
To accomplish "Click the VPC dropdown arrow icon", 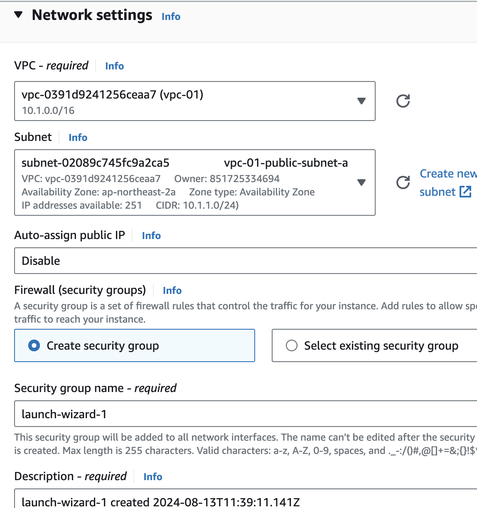I will pyautogui.click(x=361, y=101).
